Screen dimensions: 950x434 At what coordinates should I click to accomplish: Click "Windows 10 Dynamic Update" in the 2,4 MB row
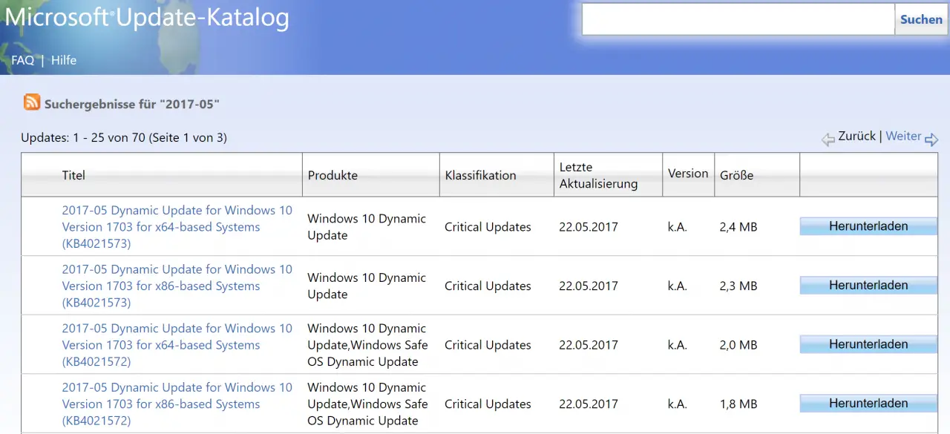(367, 227)
